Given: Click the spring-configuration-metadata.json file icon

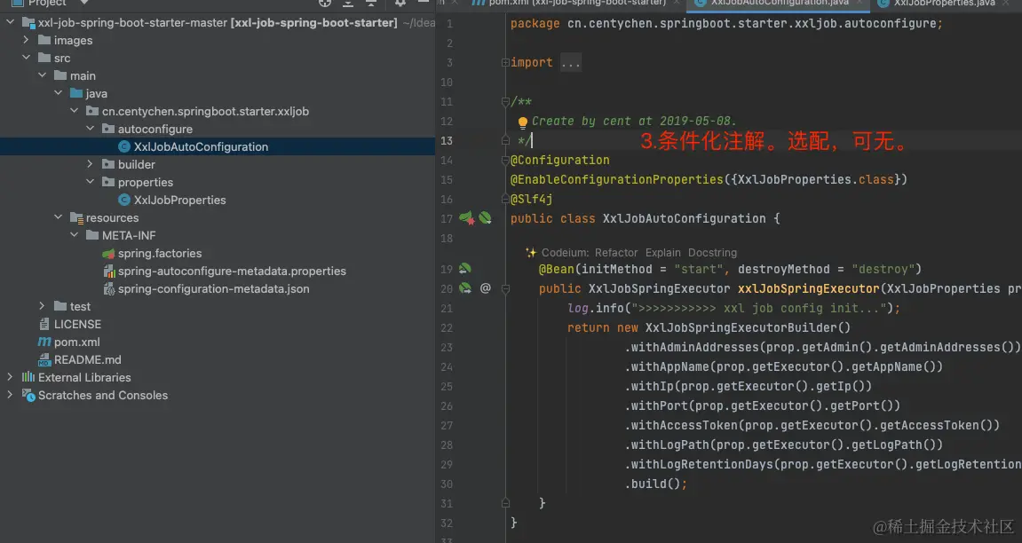Looking at the screenshot, I should click(109, 288).
